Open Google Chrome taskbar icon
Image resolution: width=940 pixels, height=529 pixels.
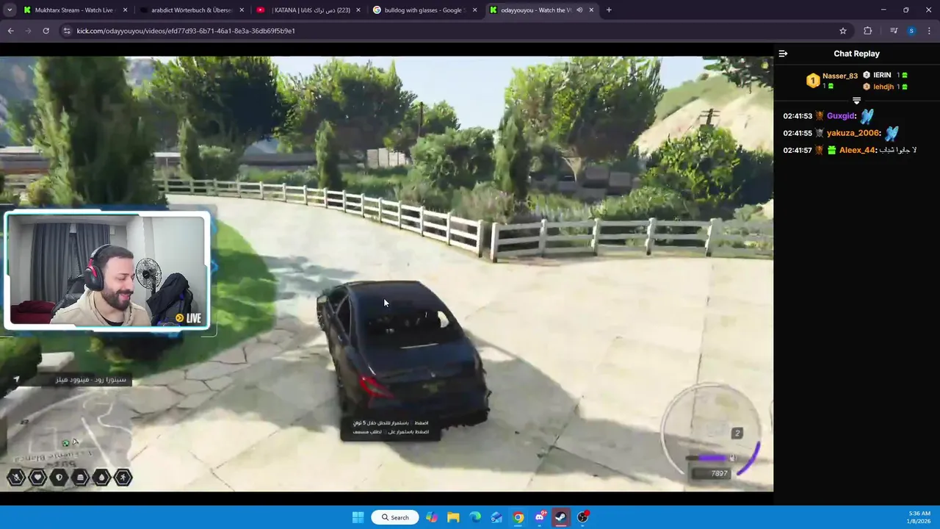[518, 517]
